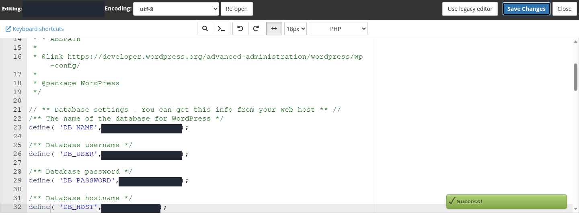Screen dimensions: 579x221
Task: Click the 'DB_HOST' string
Action: click(78, 207)
